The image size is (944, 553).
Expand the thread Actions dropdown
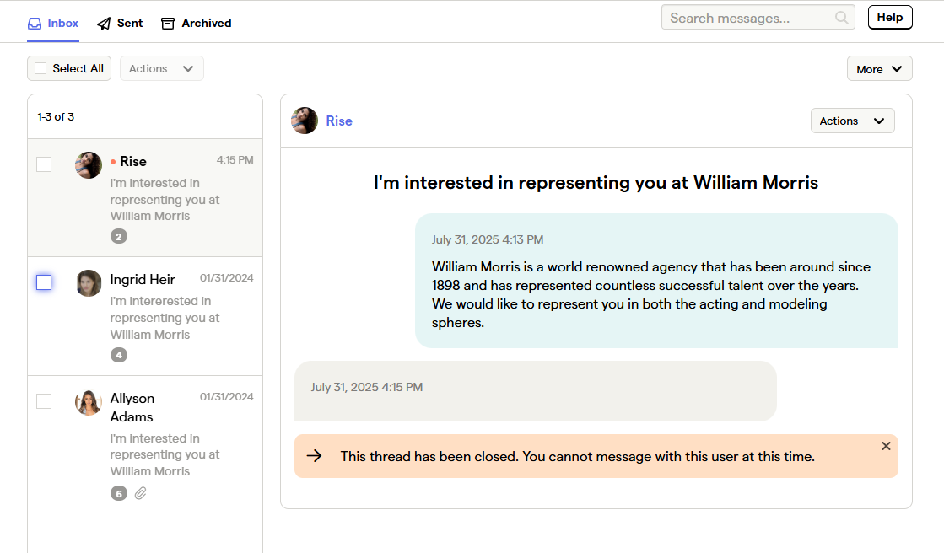tap(853, 121)
